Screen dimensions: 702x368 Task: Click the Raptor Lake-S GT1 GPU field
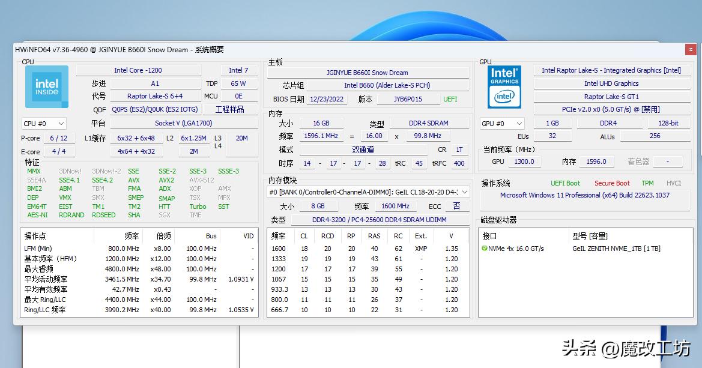coord(611,96)
